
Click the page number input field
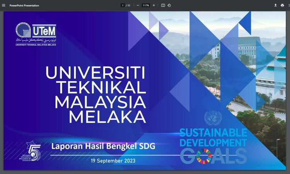coord(123,5)
